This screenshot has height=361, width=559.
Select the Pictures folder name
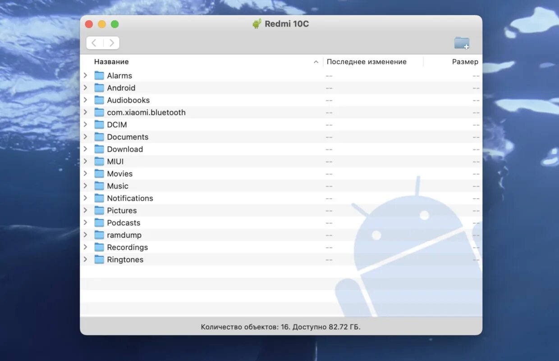click(x=122, y=210)
